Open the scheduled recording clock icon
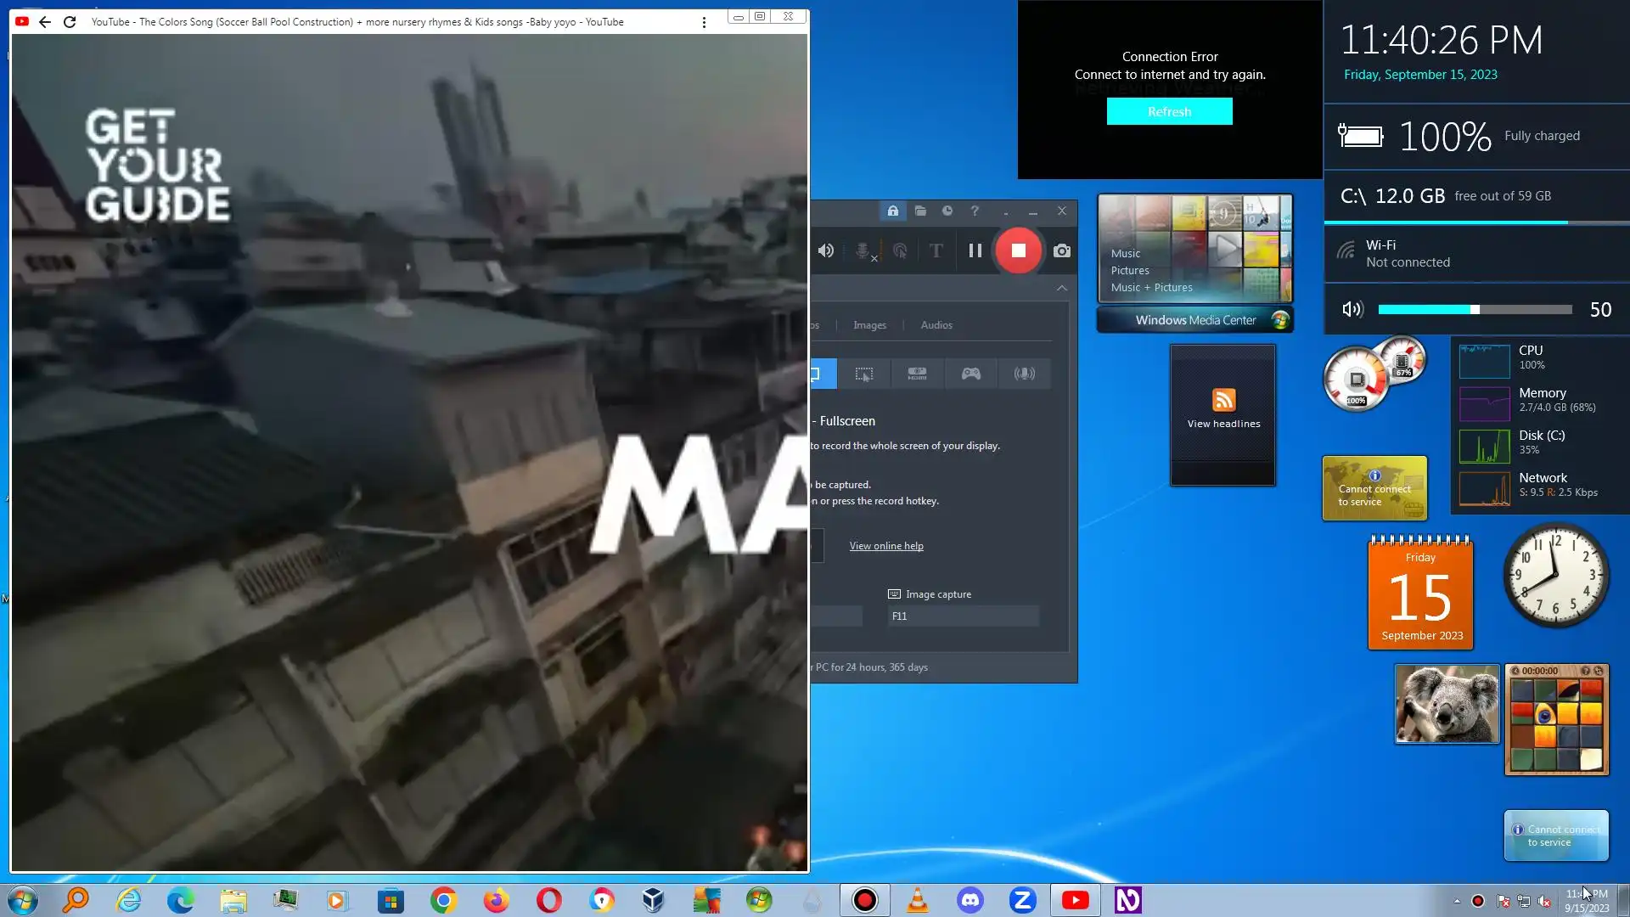1630x917 pixels. tap(947, 211)
